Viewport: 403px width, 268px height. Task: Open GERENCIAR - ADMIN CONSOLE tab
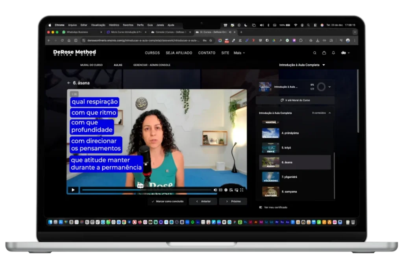[152, 65]
